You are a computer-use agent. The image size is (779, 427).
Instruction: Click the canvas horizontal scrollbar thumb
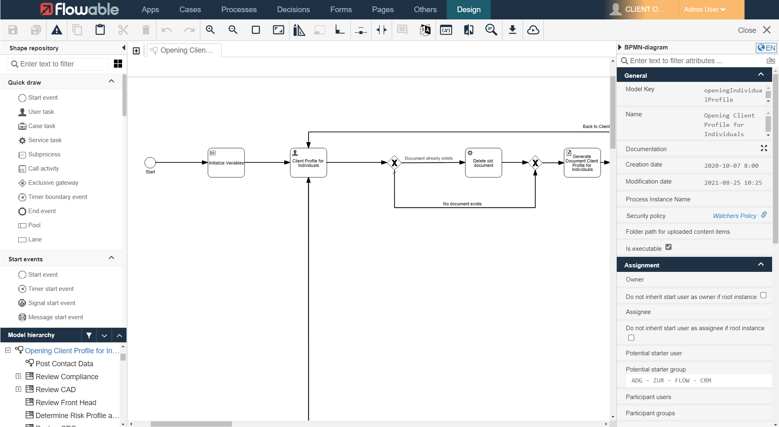tap(191, 424)
